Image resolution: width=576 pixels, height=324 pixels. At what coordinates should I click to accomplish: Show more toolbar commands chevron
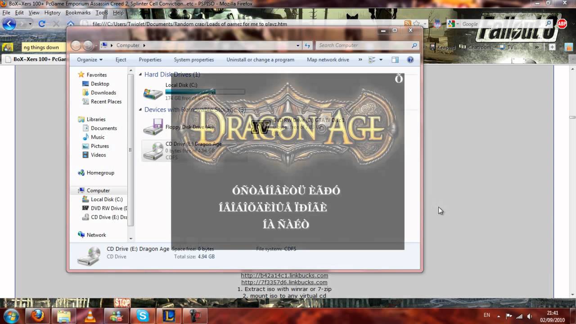(x=360, y=59)
